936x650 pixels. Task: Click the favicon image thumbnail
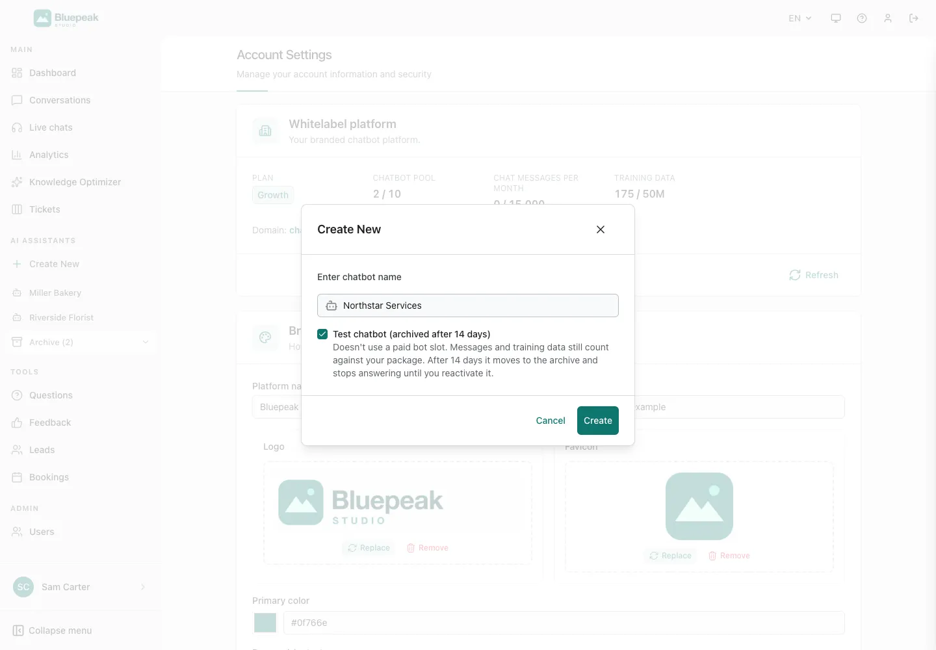[699, 506]
